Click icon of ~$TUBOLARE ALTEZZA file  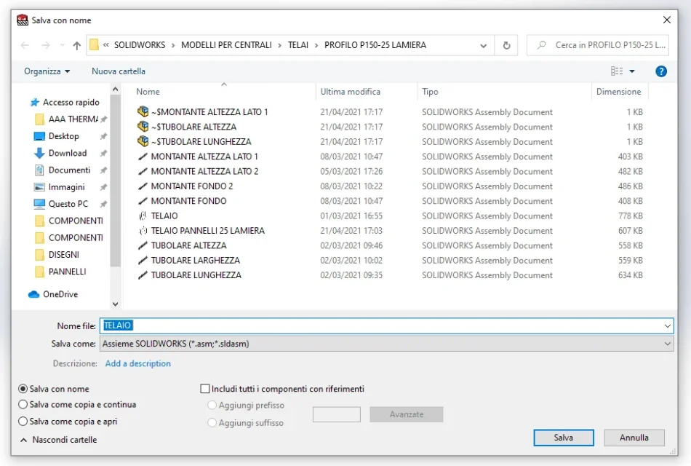click(x=143, y=127)
